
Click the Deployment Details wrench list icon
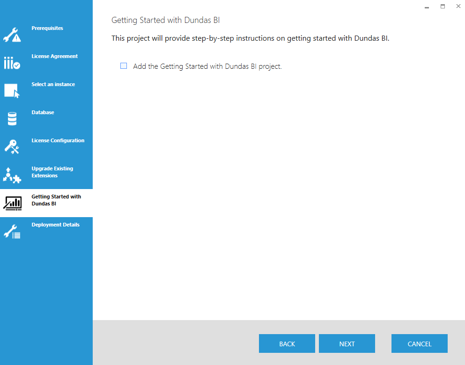coord(12,231)
